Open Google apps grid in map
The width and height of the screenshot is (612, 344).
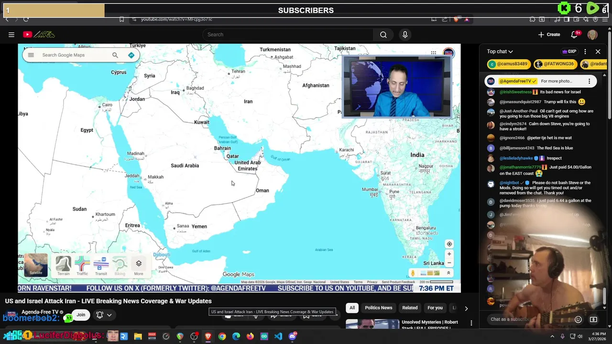pyautogui.click(x=433, y=53)
